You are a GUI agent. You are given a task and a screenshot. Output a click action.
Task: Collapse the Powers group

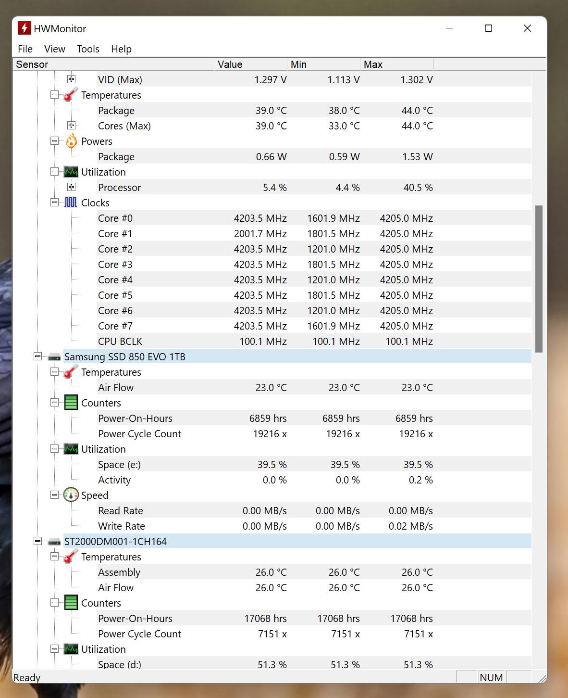pos(54,141)
